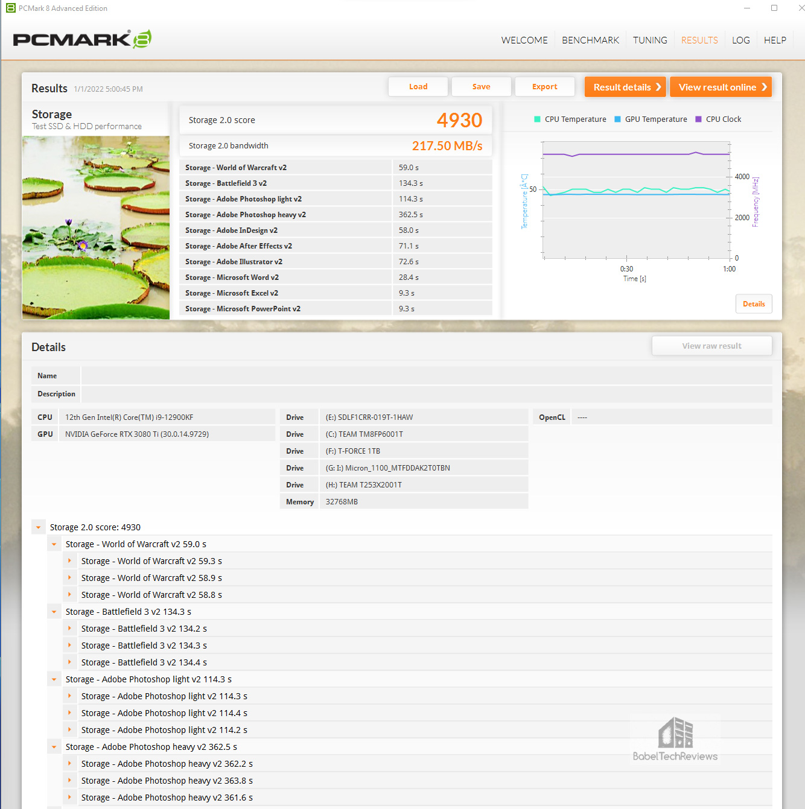
Task: Click the Export button
Action: pyautogui.click(x=544, y=87)
